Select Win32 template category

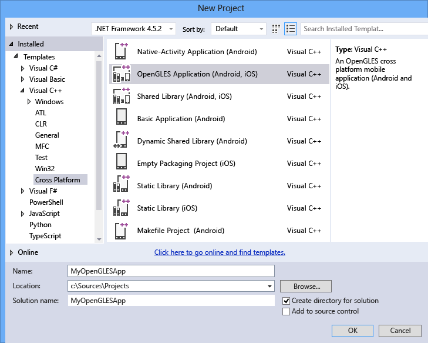[45, 169]
